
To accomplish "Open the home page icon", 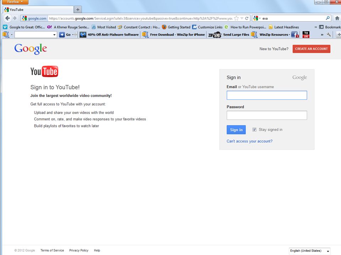I will click(x=337, y=18).
